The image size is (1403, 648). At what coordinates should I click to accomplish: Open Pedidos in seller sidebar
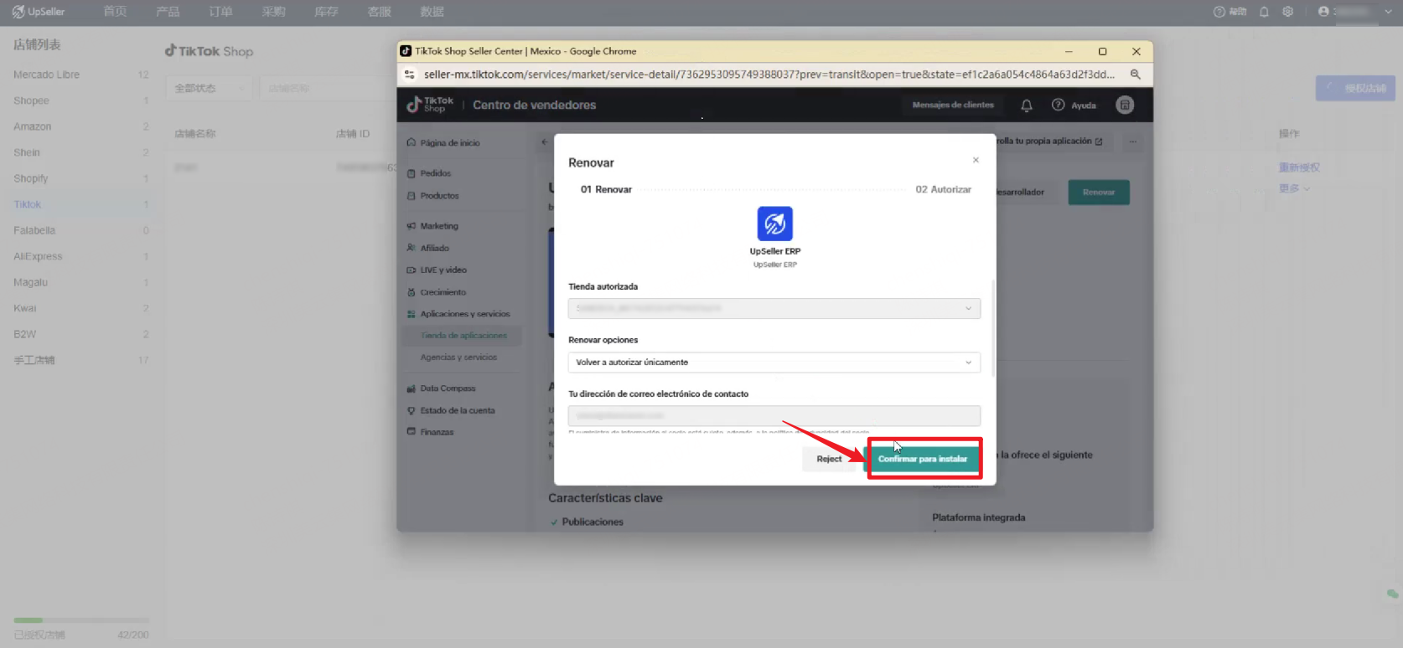tap(435, 173)
